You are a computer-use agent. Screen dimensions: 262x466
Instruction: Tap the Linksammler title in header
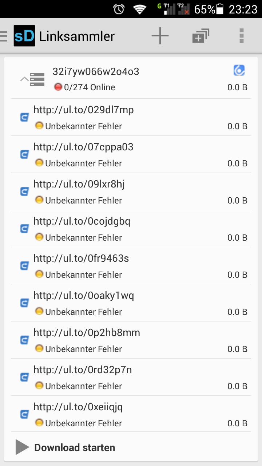(x=77, y=36)
